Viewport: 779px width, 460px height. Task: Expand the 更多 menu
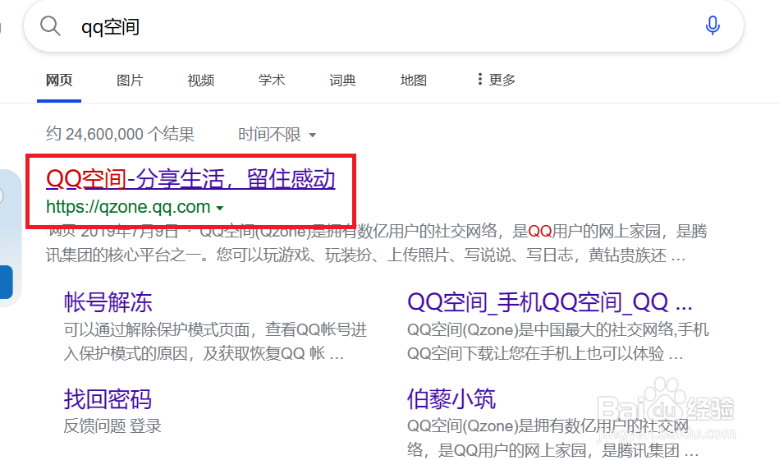pyautogui.click(x=497, y=80)
